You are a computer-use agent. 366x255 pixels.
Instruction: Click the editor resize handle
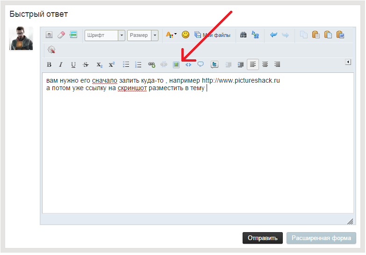point(350,221)
